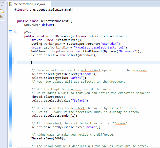Open the Type Hierarchy icon in the left sidebar

coord(2,17)
